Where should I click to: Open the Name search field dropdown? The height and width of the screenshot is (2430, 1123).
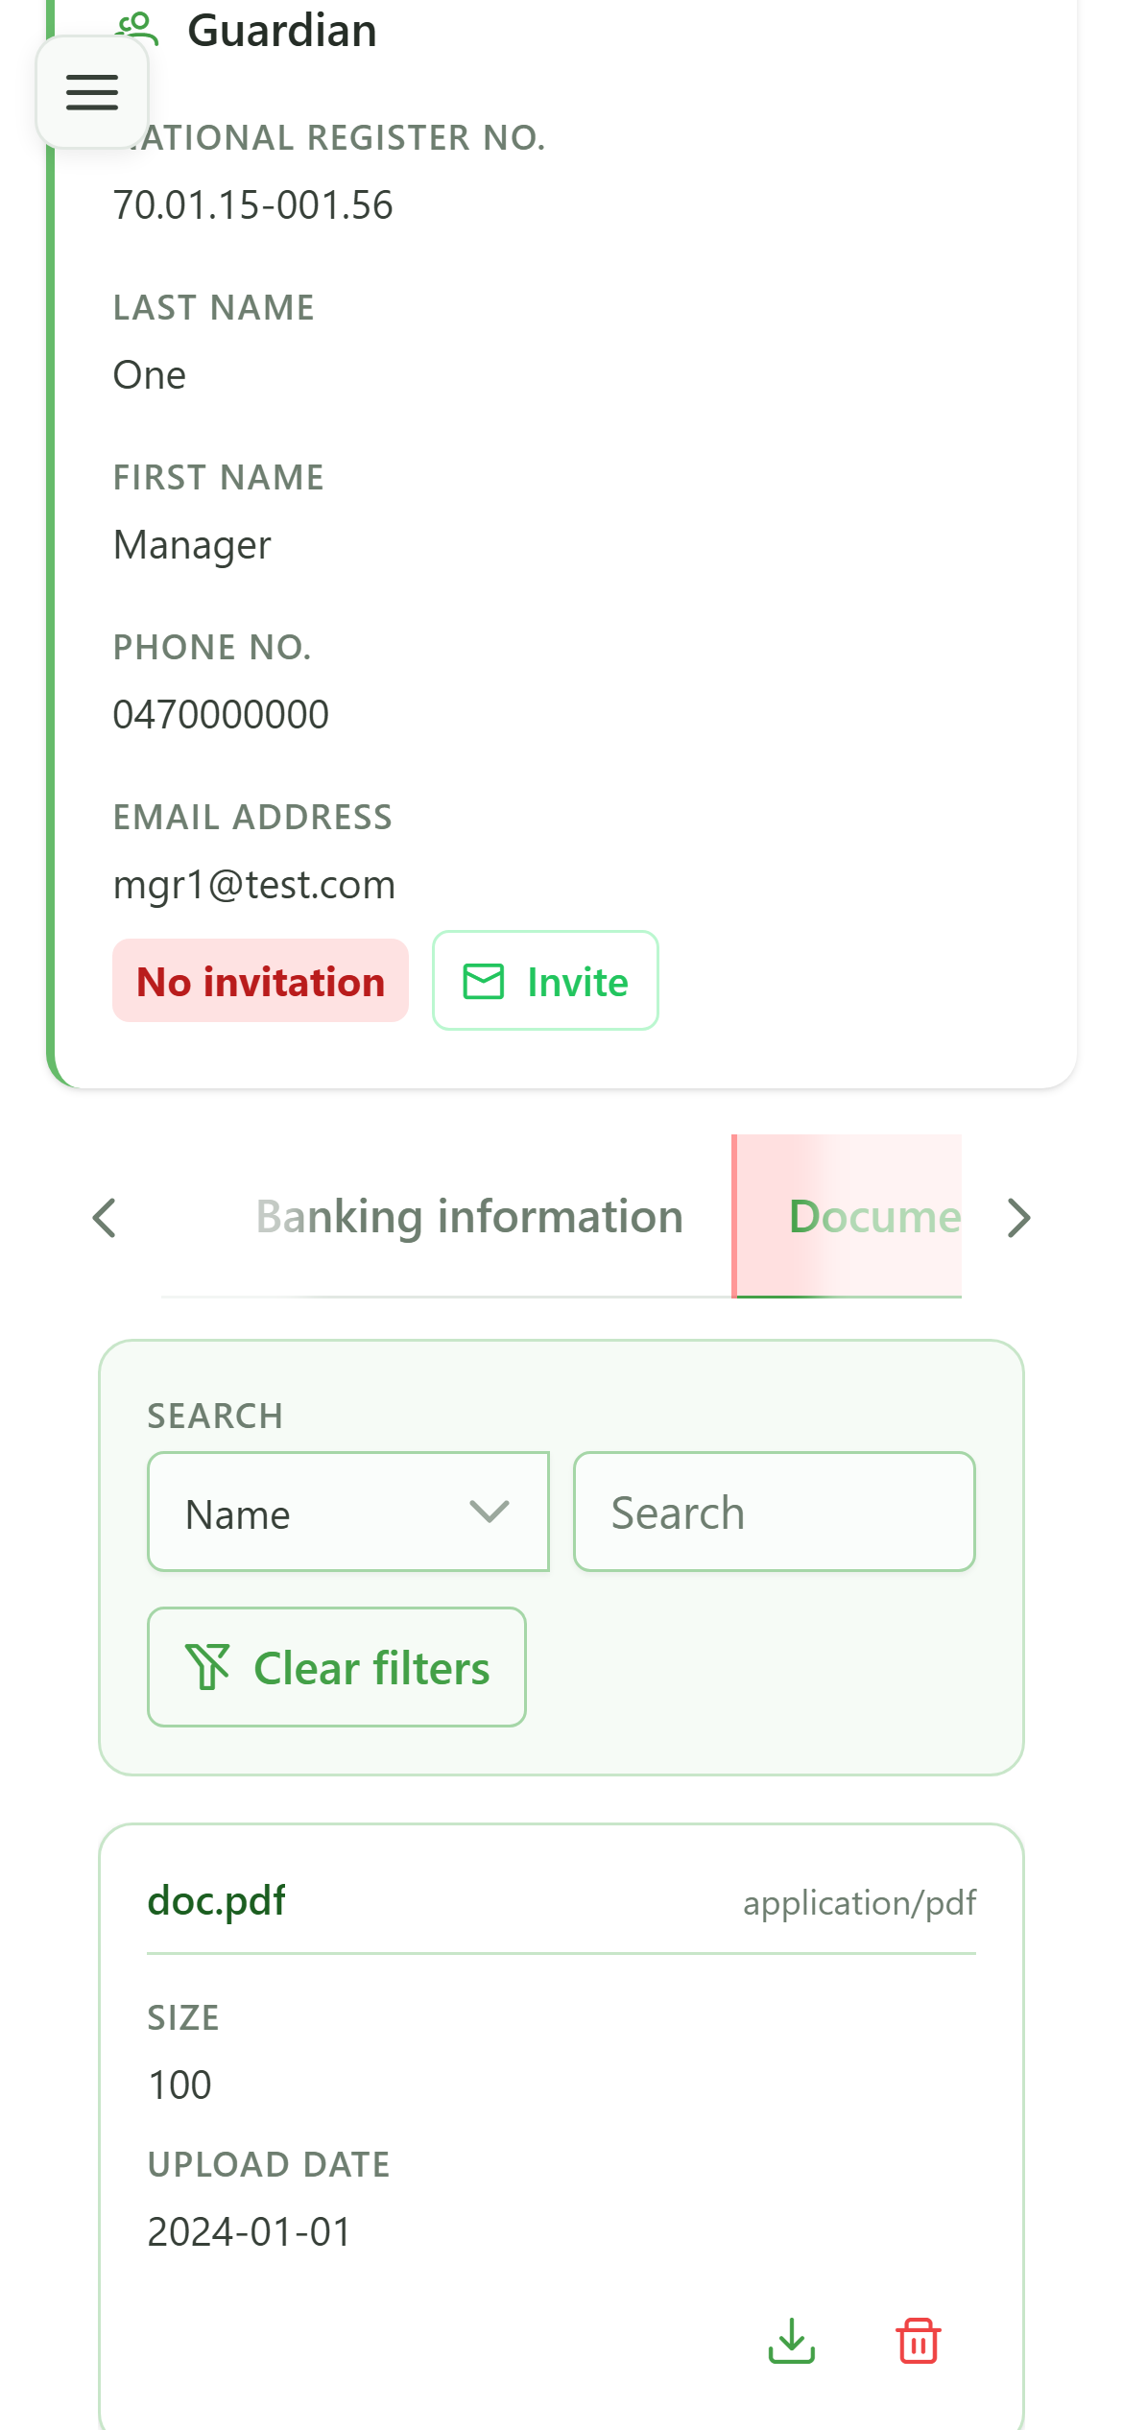(x=348, y=1513)
